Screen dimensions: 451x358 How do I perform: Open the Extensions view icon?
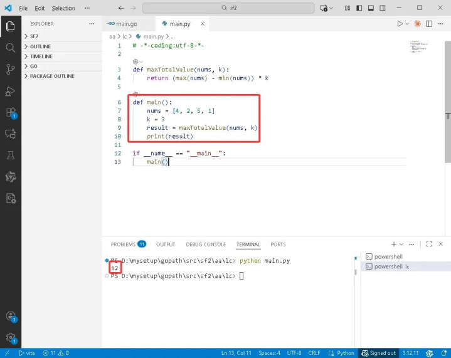click(x=10, y=113)
